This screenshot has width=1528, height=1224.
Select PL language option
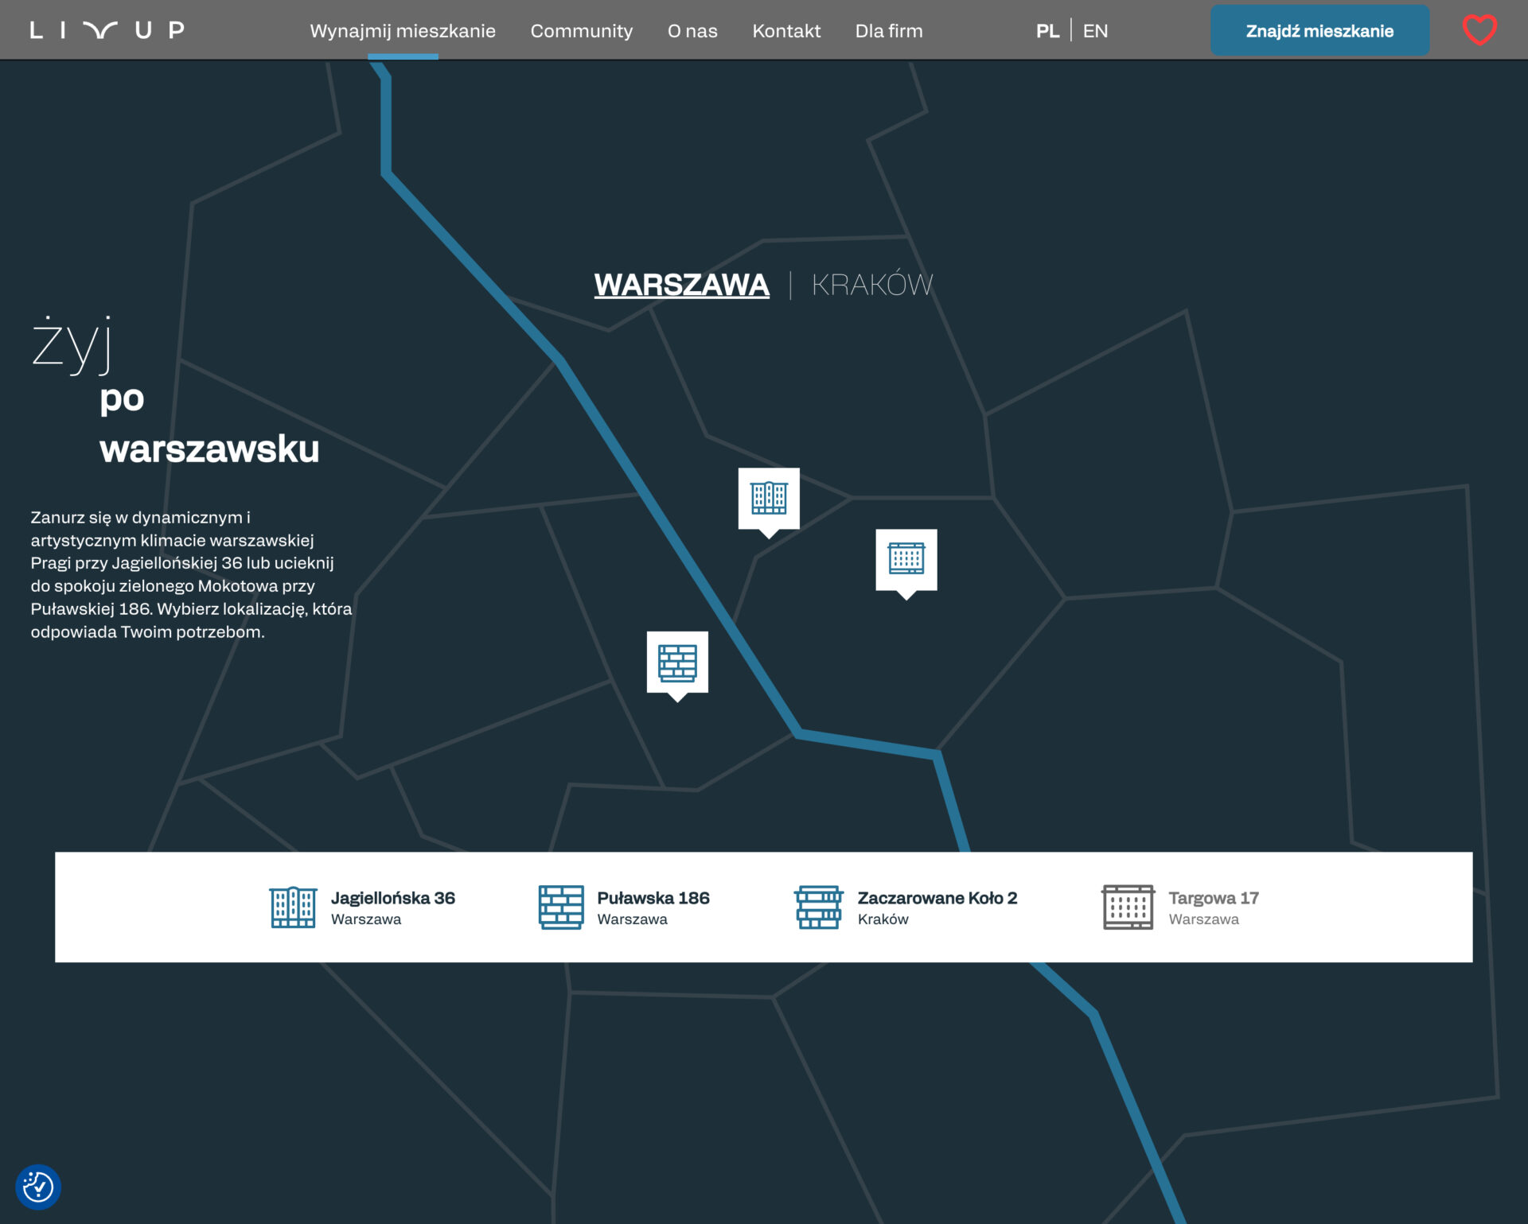(x=1047, y=31)
